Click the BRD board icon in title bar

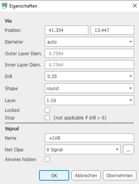point(5,6)
